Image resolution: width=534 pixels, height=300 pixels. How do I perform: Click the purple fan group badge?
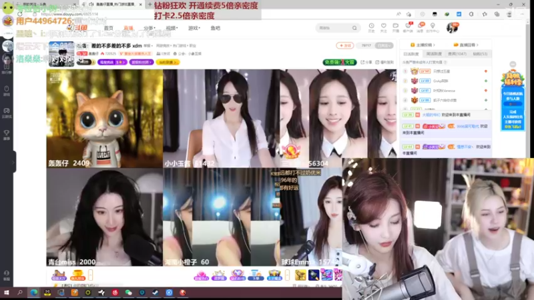click(x=142, y=62)
